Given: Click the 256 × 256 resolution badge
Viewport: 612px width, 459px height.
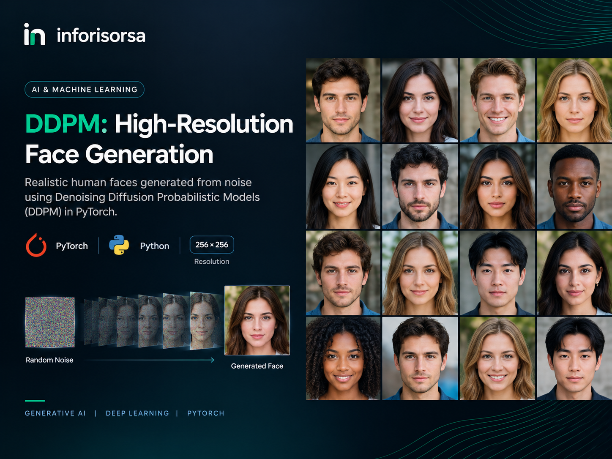Looking at the screenshot, I should click(x=212, y=245).
